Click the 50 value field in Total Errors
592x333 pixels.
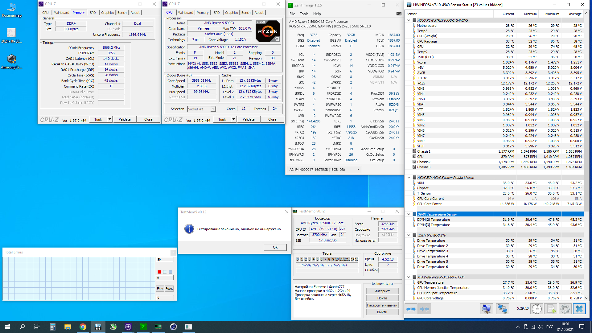(x=165, y=260)
